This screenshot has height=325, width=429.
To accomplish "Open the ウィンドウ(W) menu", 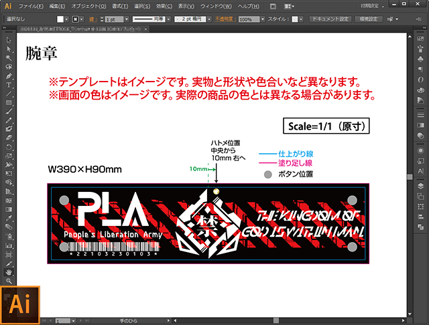I will (x=216, y=6).
